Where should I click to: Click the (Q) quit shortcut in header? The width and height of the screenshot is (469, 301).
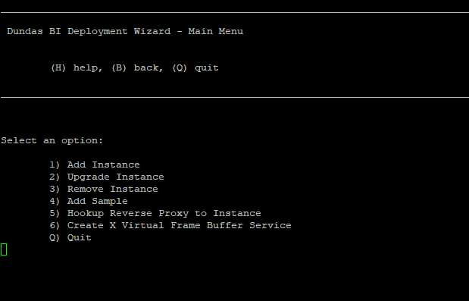coord(195,68)
